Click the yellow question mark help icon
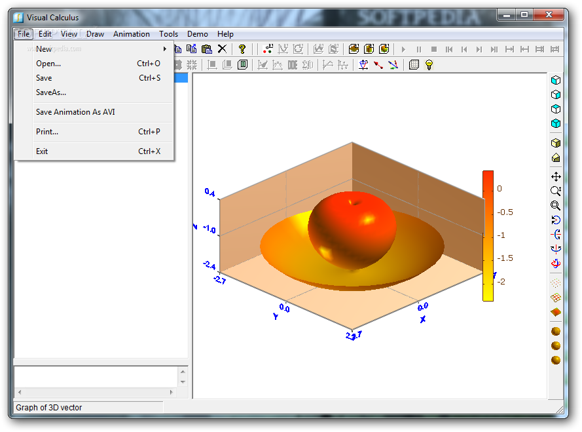 242,49
